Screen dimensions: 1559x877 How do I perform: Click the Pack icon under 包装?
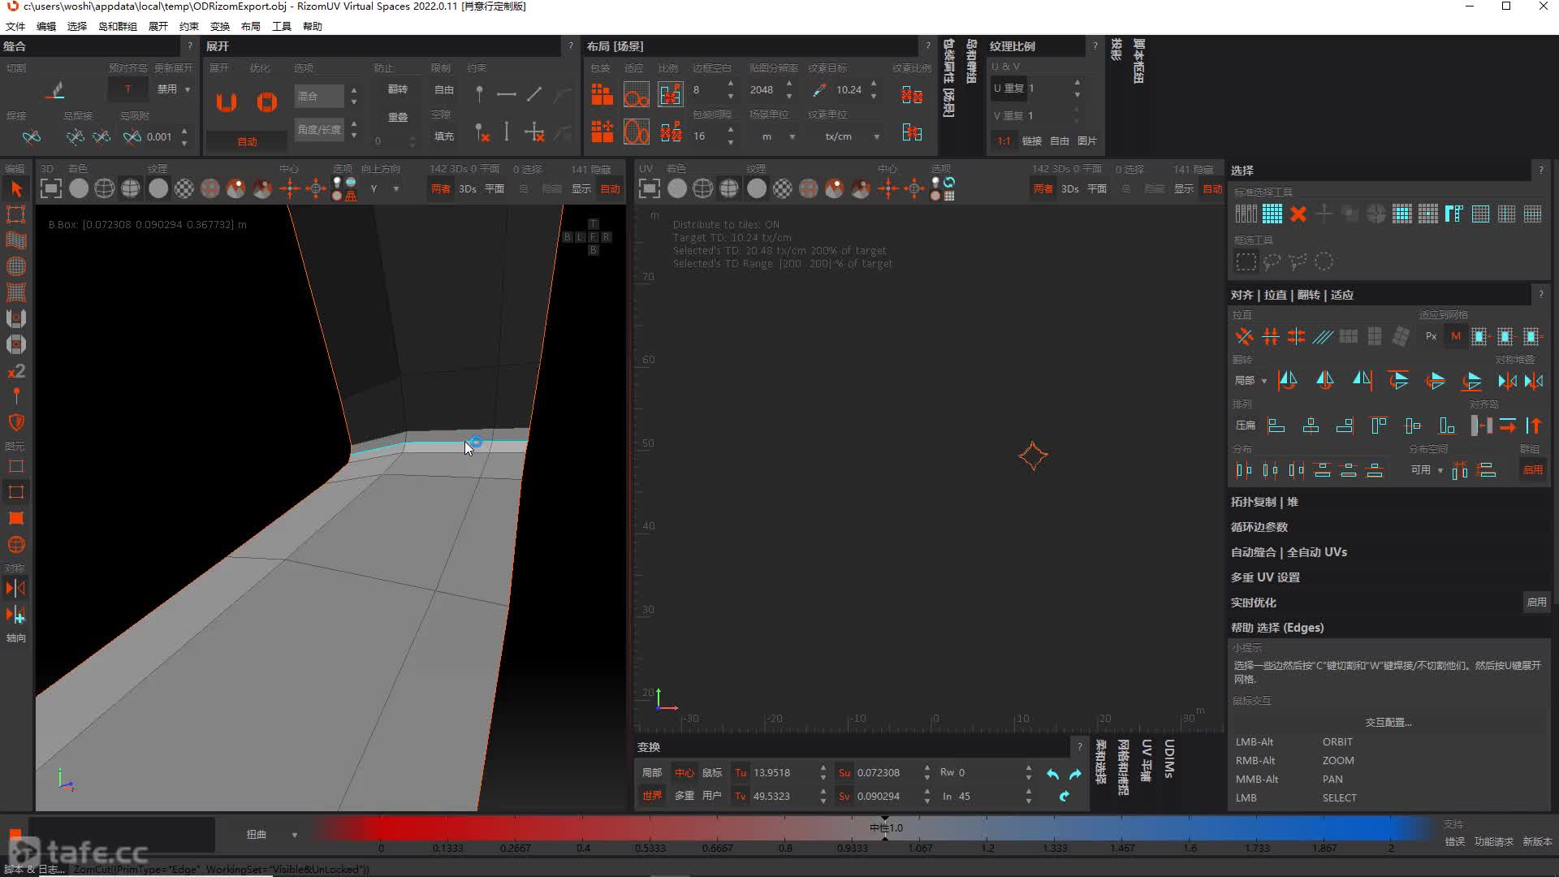[x=602, y=95]
